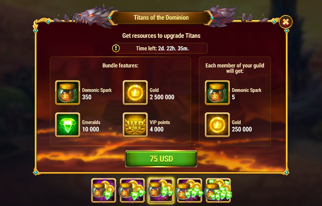Viewport: 322px width, 206px height.
Task: Select the fourth bundle thumbnail with emerald pile
Action: (x=190, y=191)
